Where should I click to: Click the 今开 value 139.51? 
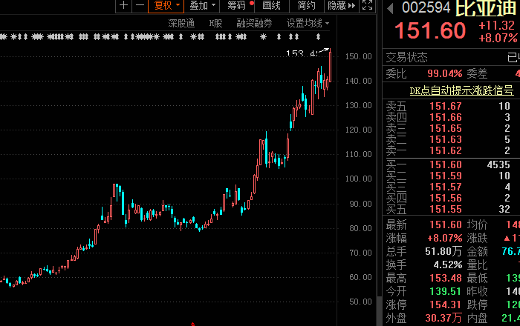point(446,291)
